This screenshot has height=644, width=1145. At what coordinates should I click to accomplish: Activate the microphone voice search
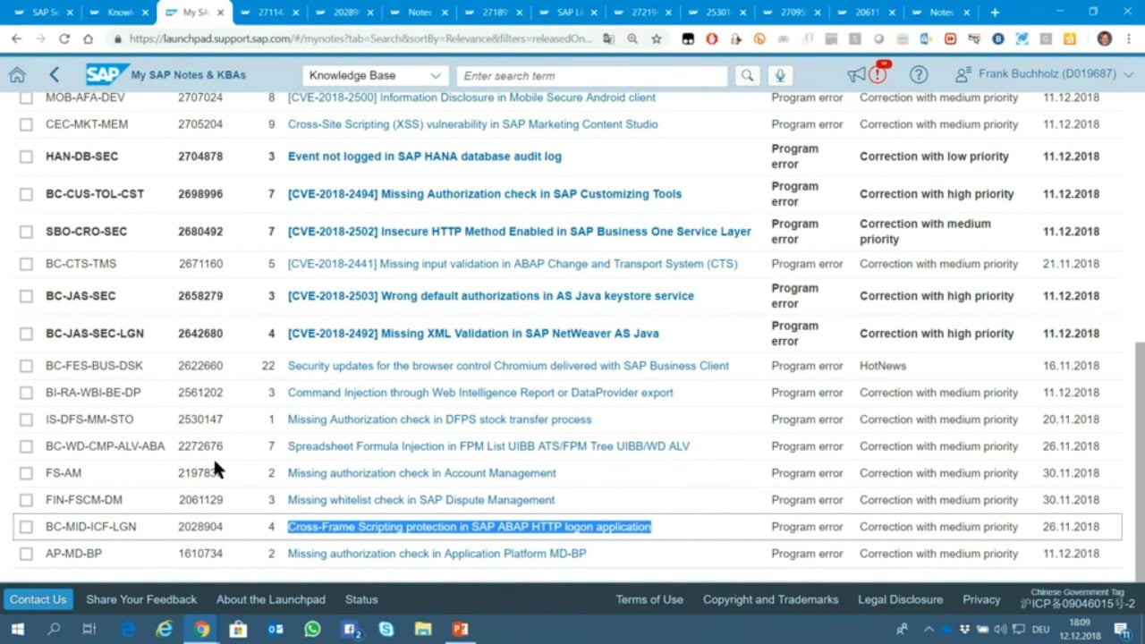(x=780, y=75)
